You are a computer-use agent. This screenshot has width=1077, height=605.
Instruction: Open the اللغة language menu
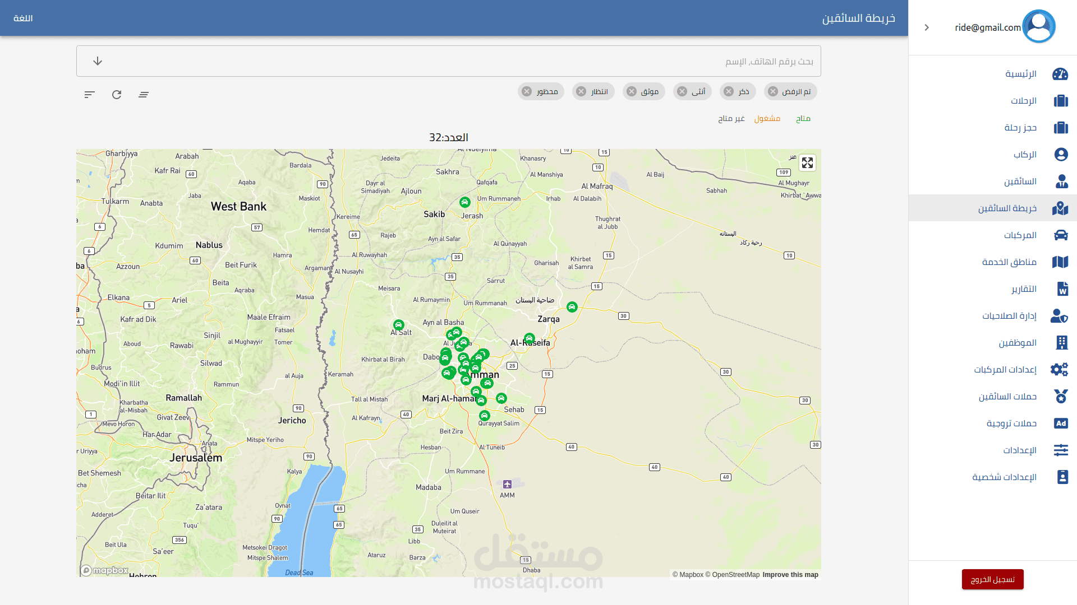[x=23, y=18]
